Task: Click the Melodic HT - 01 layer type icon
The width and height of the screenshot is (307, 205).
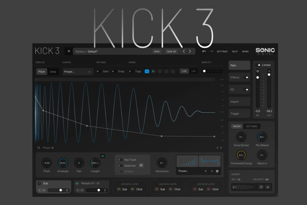Action: pos(77,183)
